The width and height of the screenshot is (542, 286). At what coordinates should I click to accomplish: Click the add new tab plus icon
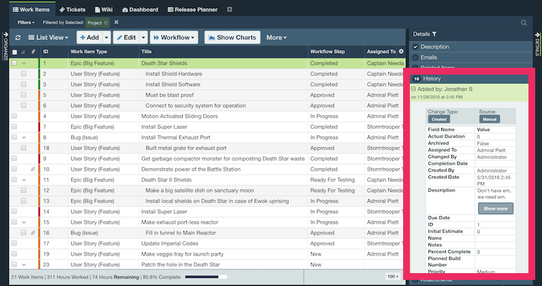point(230,9)
